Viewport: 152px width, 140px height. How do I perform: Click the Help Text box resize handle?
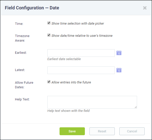136,107
